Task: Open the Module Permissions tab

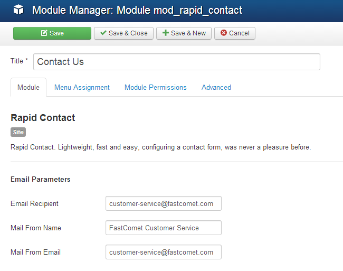Action: tap(156, 87)
